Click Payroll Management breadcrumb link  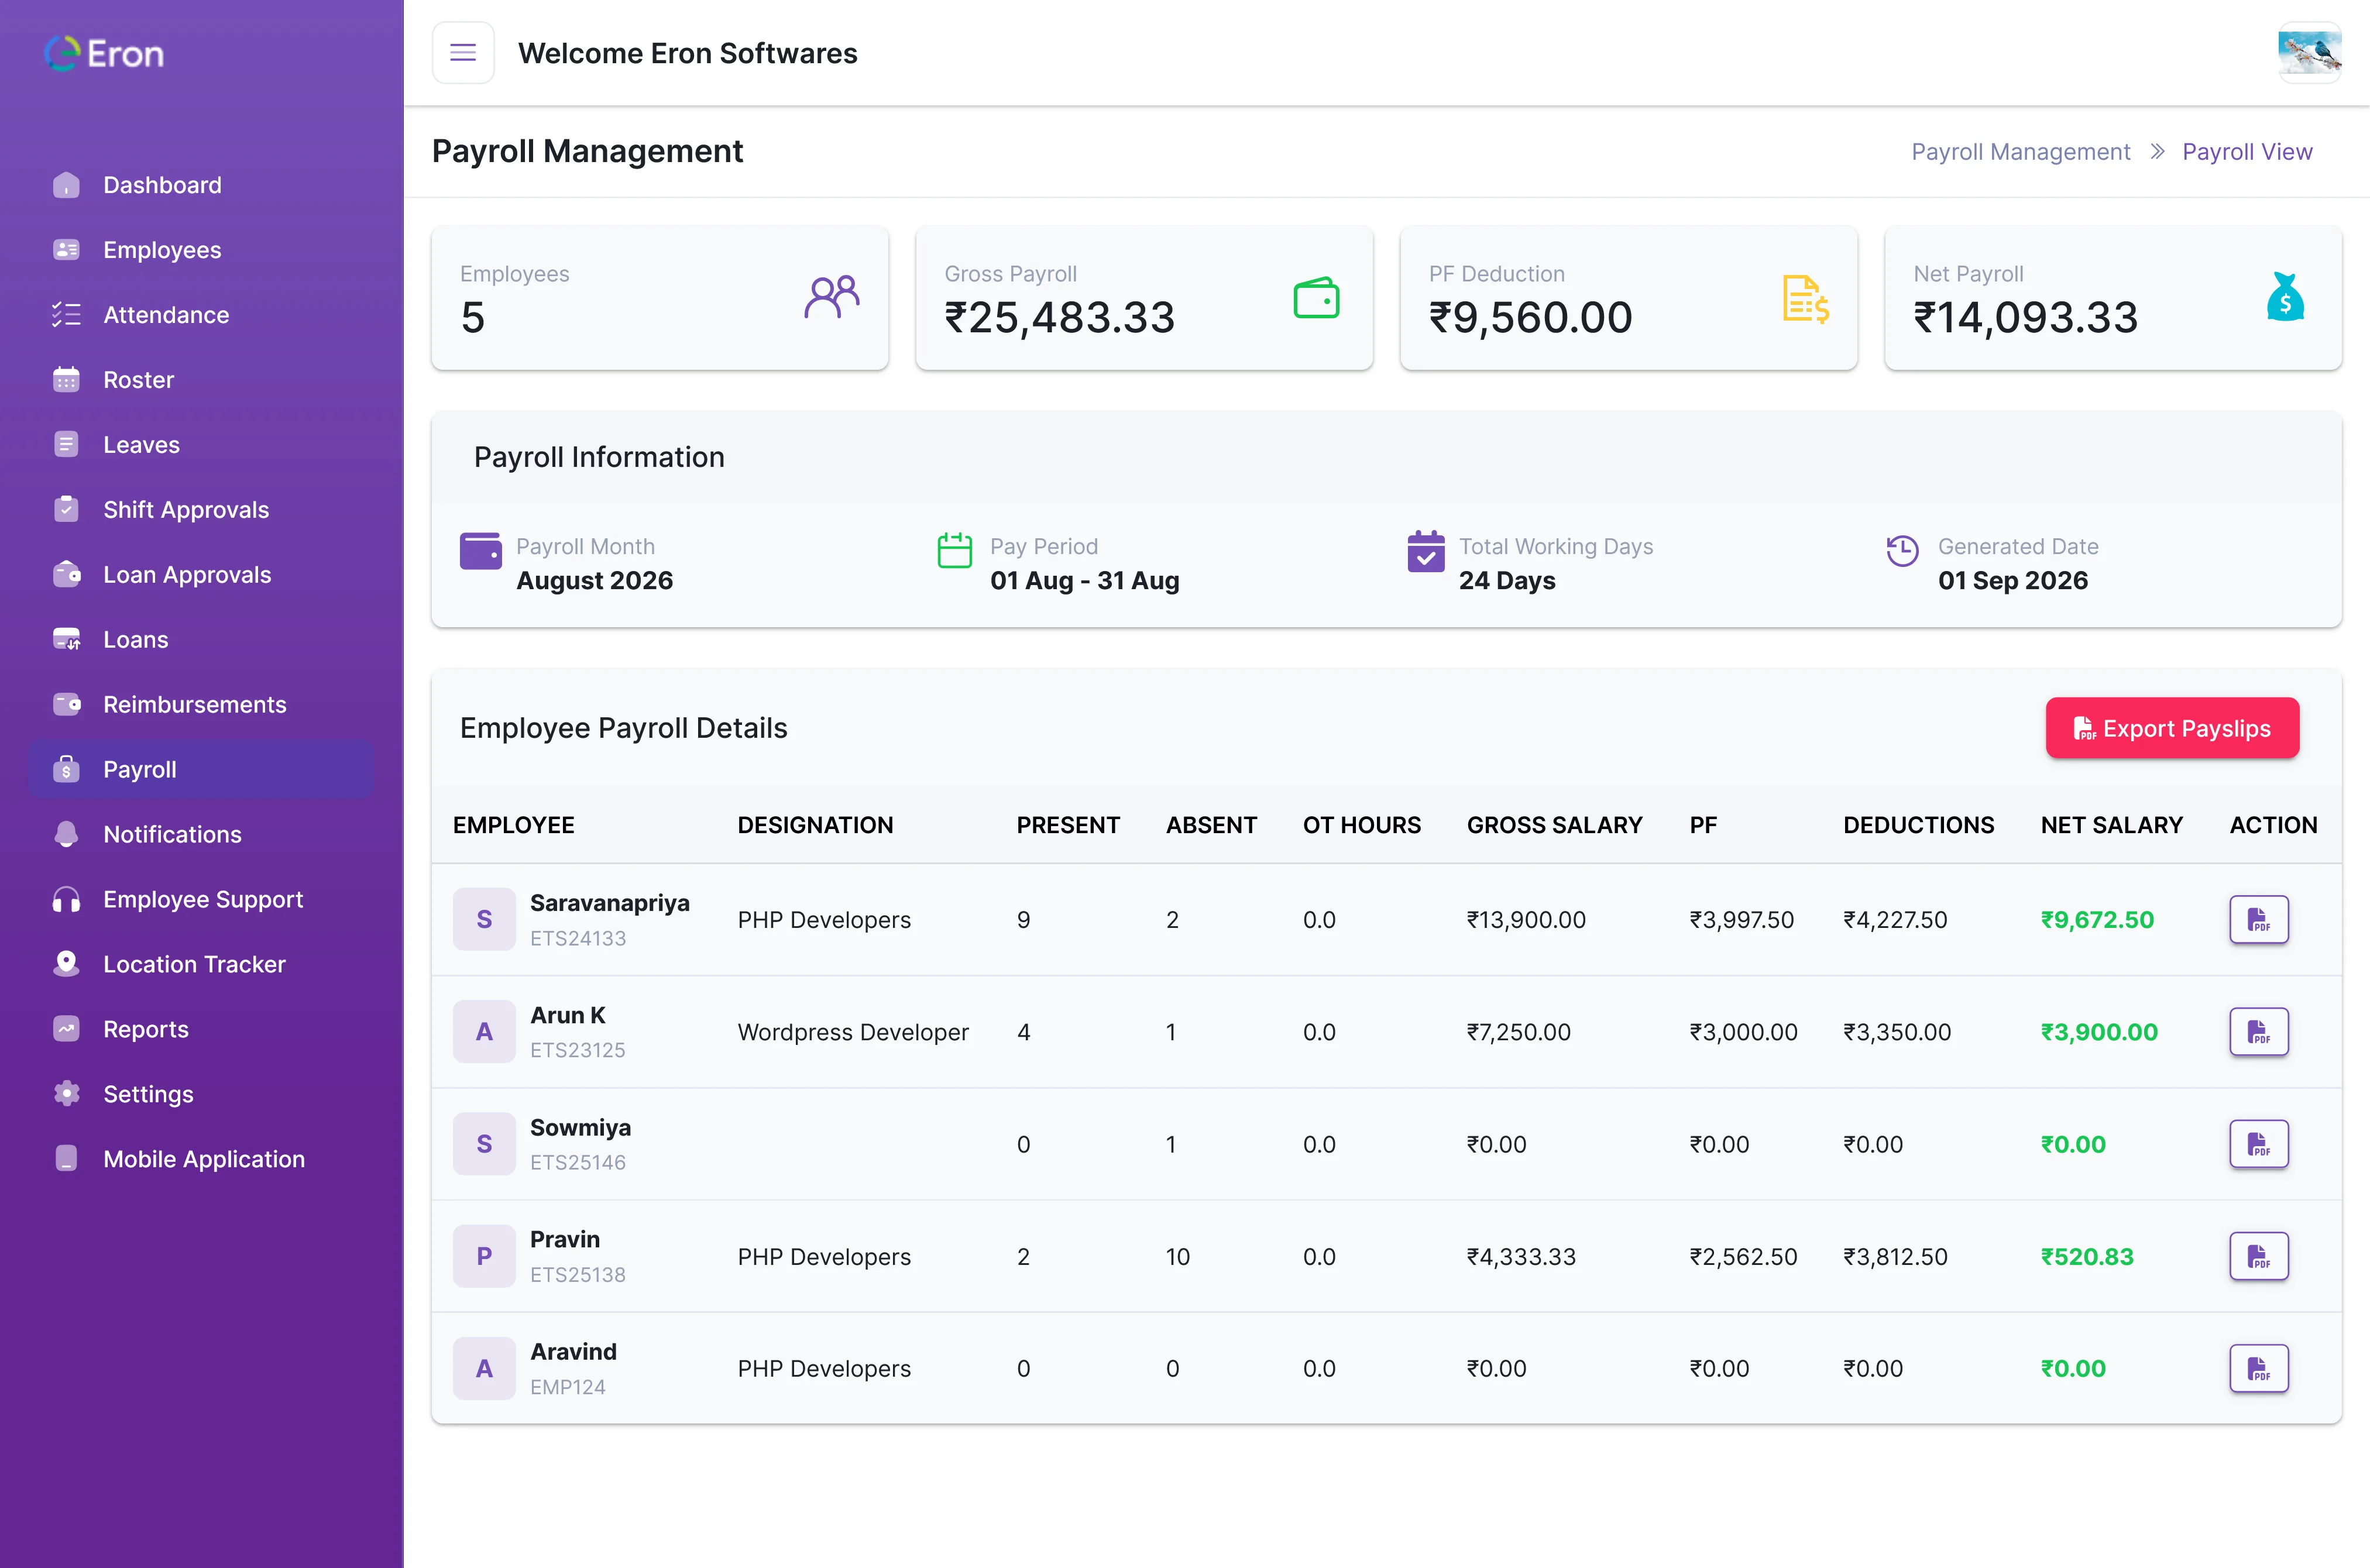pyautogui.click(x=2020, y=152)
